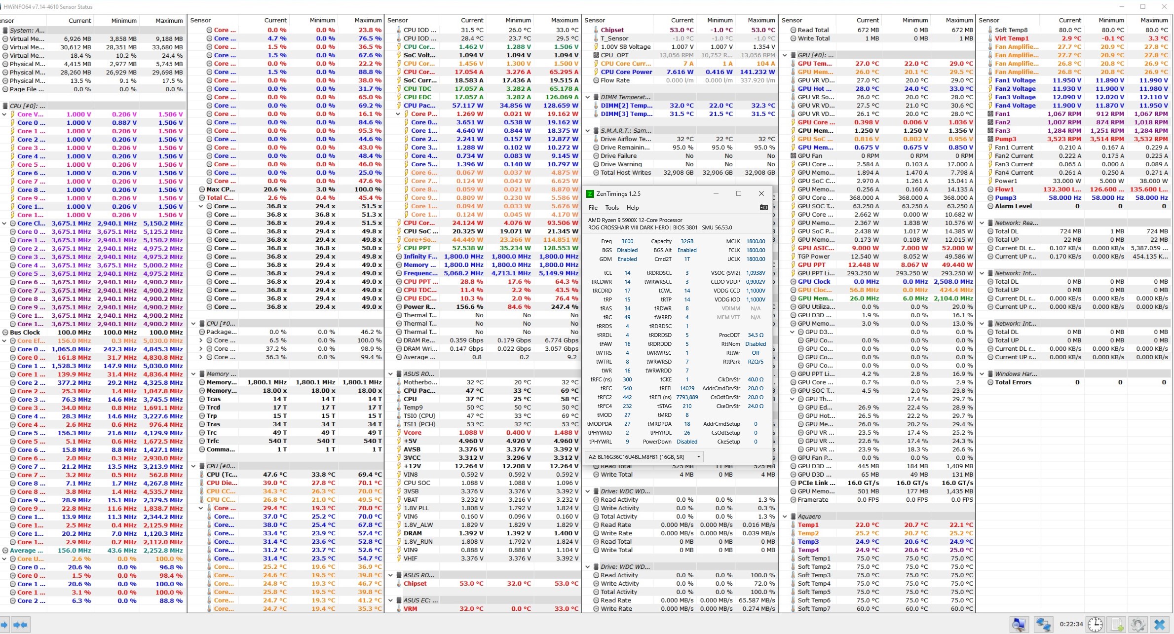This screenshot has width=1174, height=634.
Task: Open the ZenTimings File menu
Action: pyautogui.click(x=593, y=208)
